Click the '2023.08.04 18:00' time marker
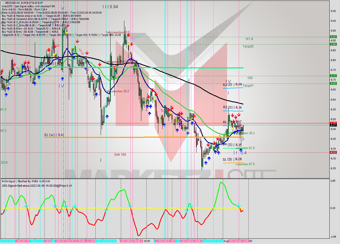 (x=191, y=241)
